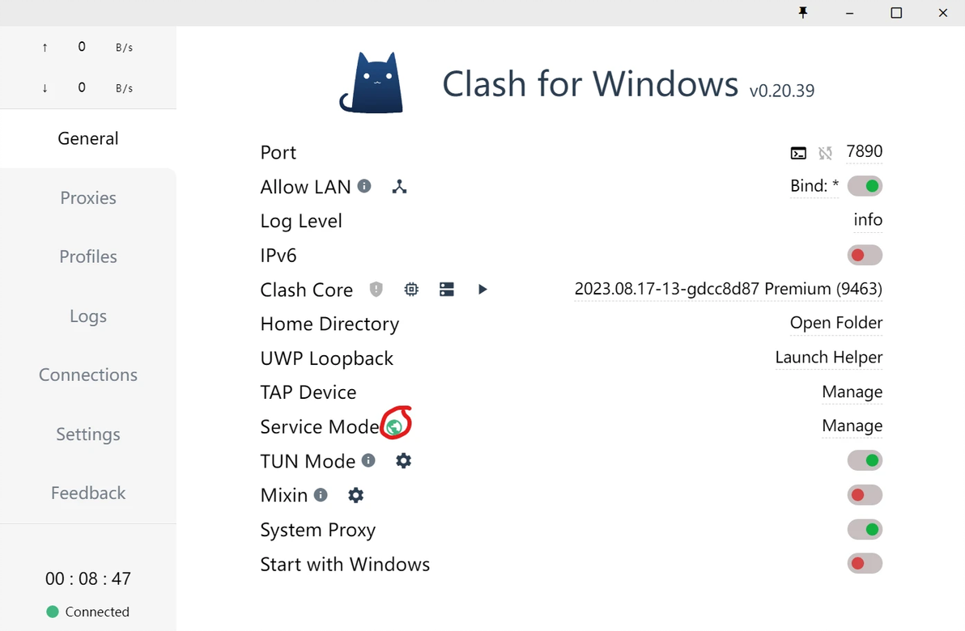965x631 pixels.
Task: Click Allow LAN network interfaces icon
Action: (399, 187)
